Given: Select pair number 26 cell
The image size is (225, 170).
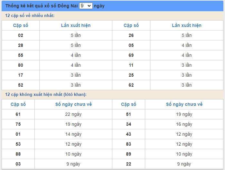Looking at the screenshot, I should coord(131,35).
